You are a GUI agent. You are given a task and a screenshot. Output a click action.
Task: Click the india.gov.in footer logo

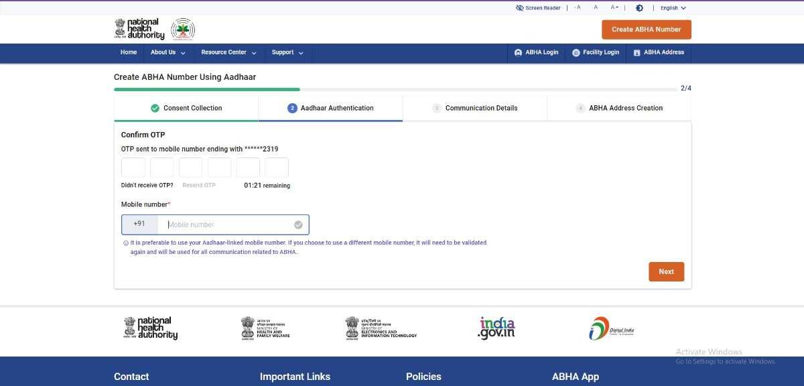[x=496, y=328]
